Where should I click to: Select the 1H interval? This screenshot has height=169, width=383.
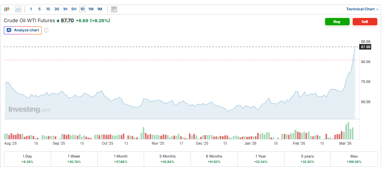65,9
